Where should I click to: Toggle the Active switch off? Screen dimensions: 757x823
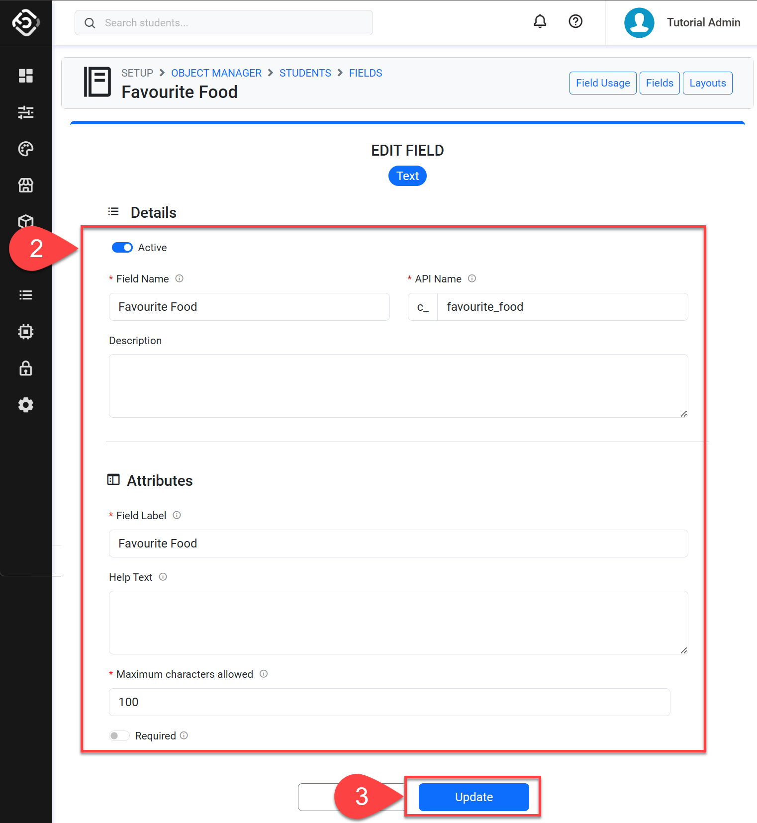coord(122,248)
